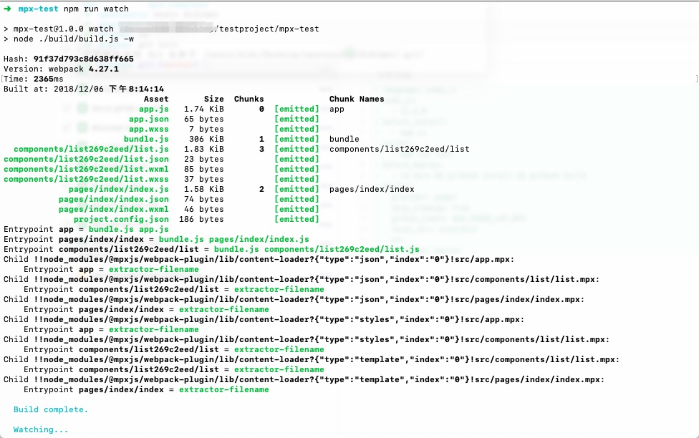Select the build date "2018/12/06"

click(x=79, y=89)
